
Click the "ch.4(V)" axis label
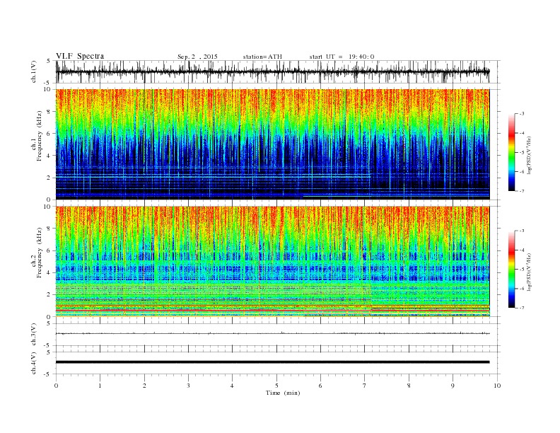(x=34, y=363)
